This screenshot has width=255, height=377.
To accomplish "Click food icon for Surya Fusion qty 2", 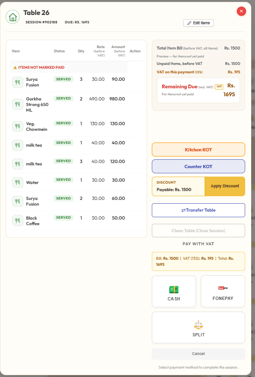I will tap(18, 201).
